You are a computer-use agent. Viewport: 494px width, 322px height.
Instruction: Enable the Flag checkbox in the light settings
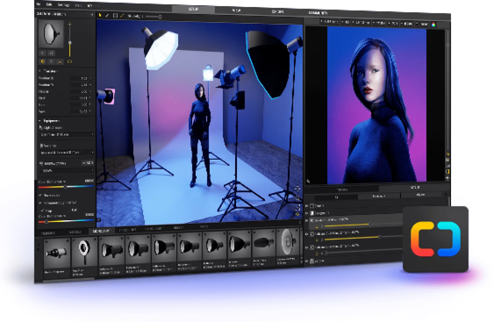pyautogui.click(x=42, y=210)
